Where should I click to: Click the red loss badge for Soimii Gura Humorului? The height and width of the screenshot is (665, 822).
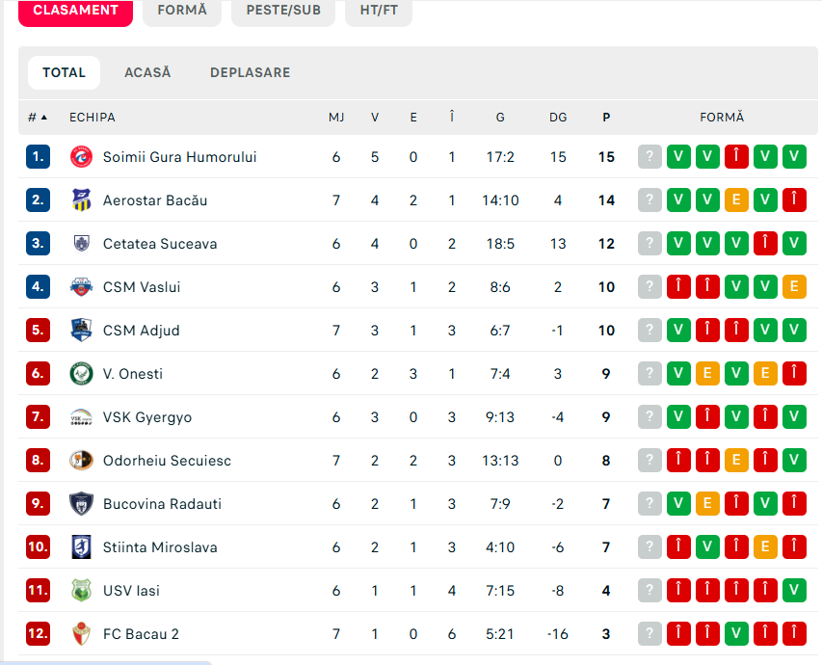736,157
